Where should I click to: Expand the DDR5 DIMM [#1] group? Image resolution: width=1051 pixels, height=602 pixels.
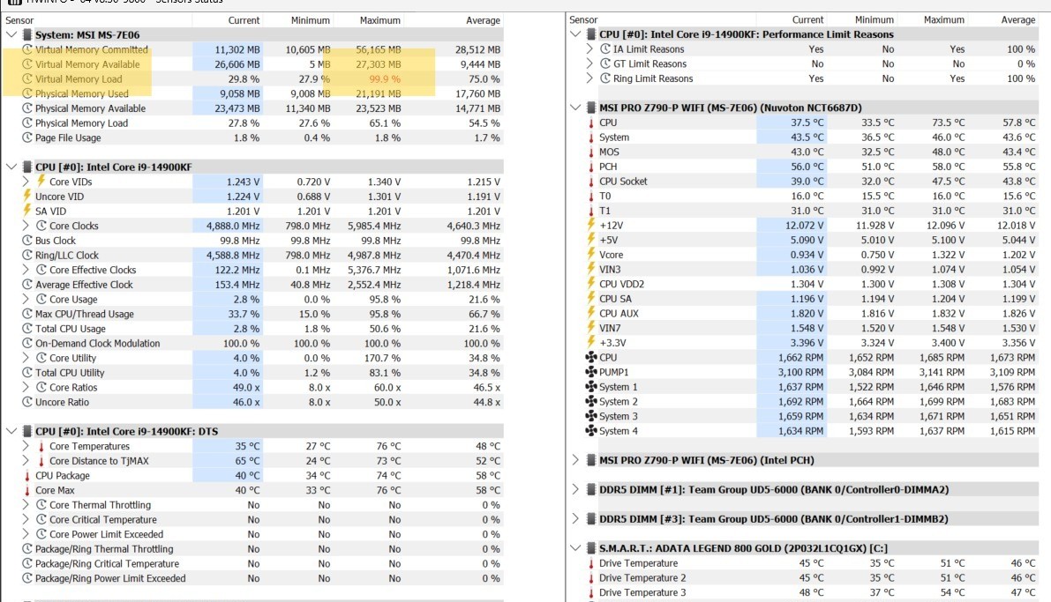575,489
